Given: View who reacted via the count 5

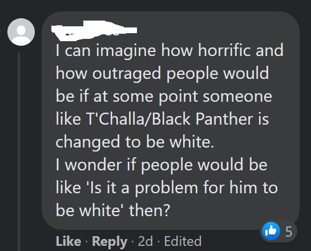Looking at the screenshot, I should click(x=289, y=232).
